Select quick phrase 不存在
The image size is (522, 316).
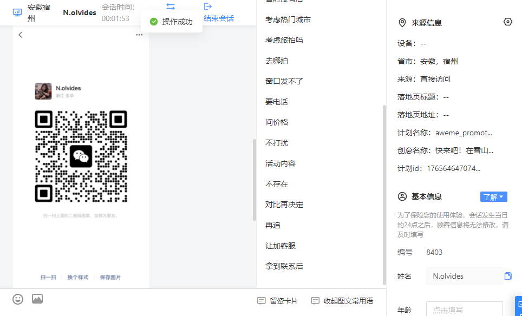[x=277, y=185]
